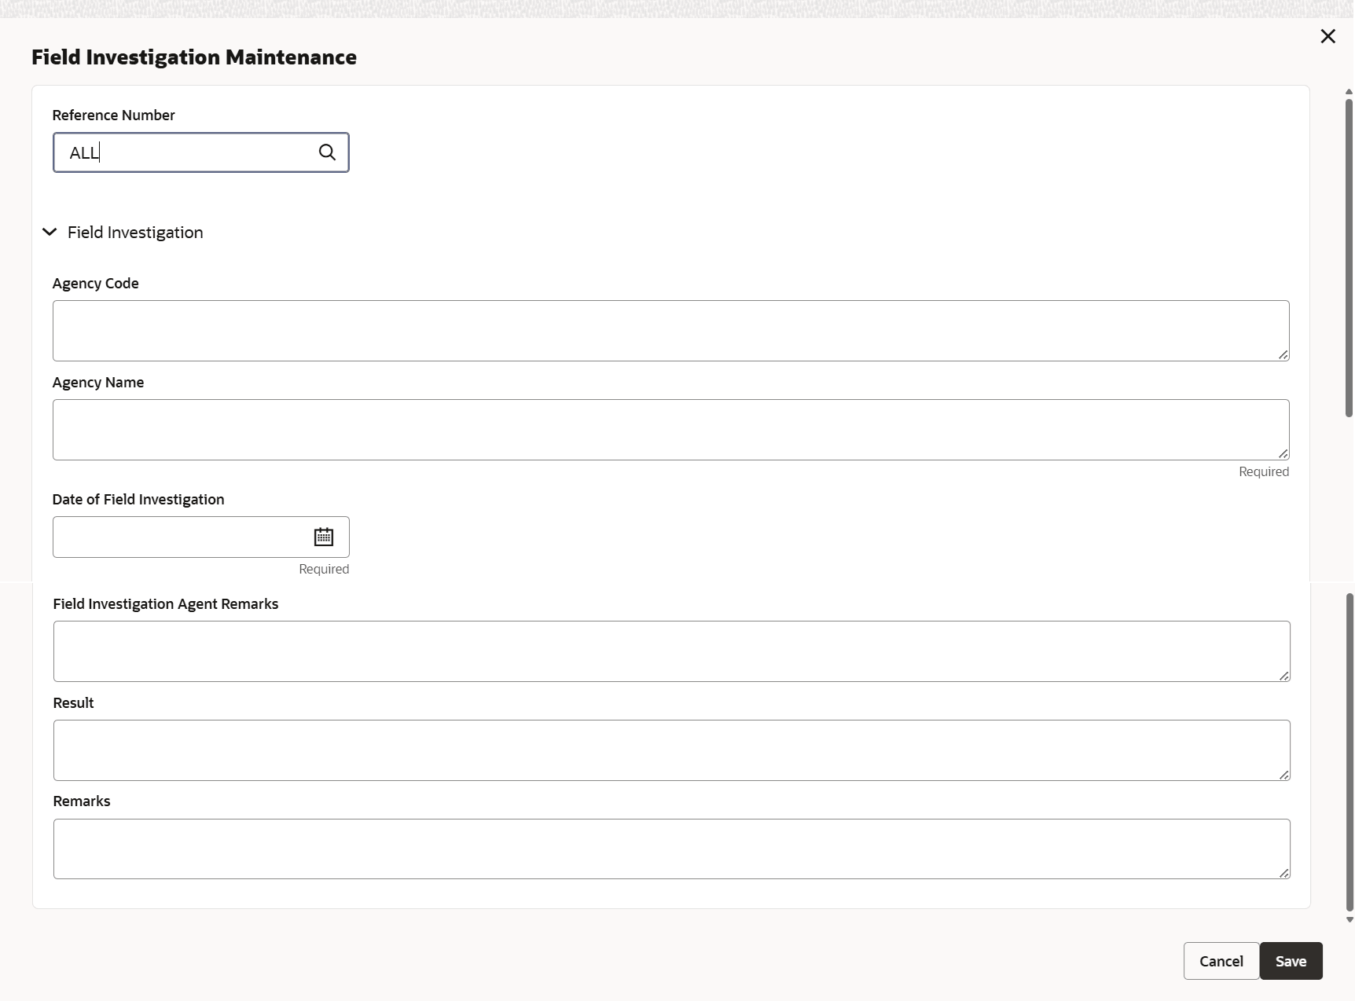
Task: Close the Field Investigation Maintenance dialog
Action: [1328, 36]
